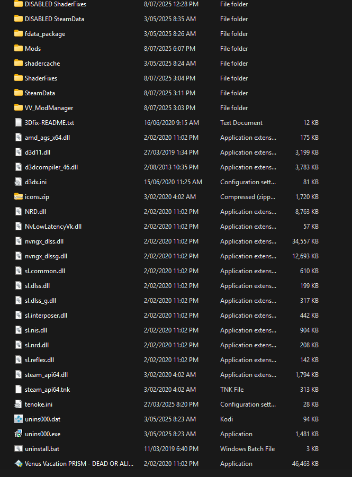Viewport: 352px width, 477px height.
Task: Click the date 27/03/2025 8:20 PM
Action: [x=171, y=404]
